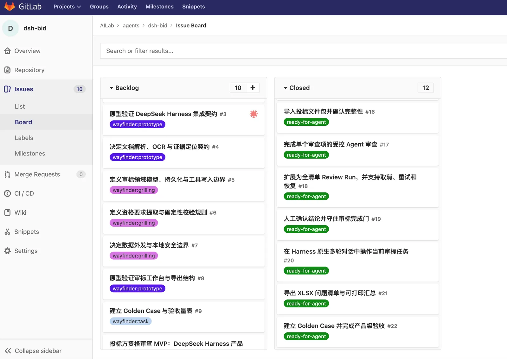
Task: Open the Settings gear icon
Action: pos(7,251)
